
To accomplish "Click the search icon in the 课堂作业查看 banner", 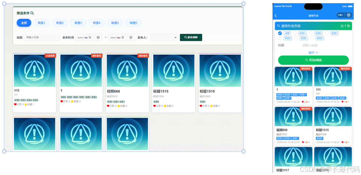I will click(x=278, y=26).
